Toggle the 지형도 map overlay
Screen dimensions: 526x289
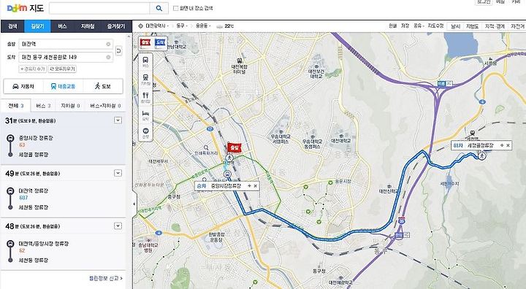472,26
